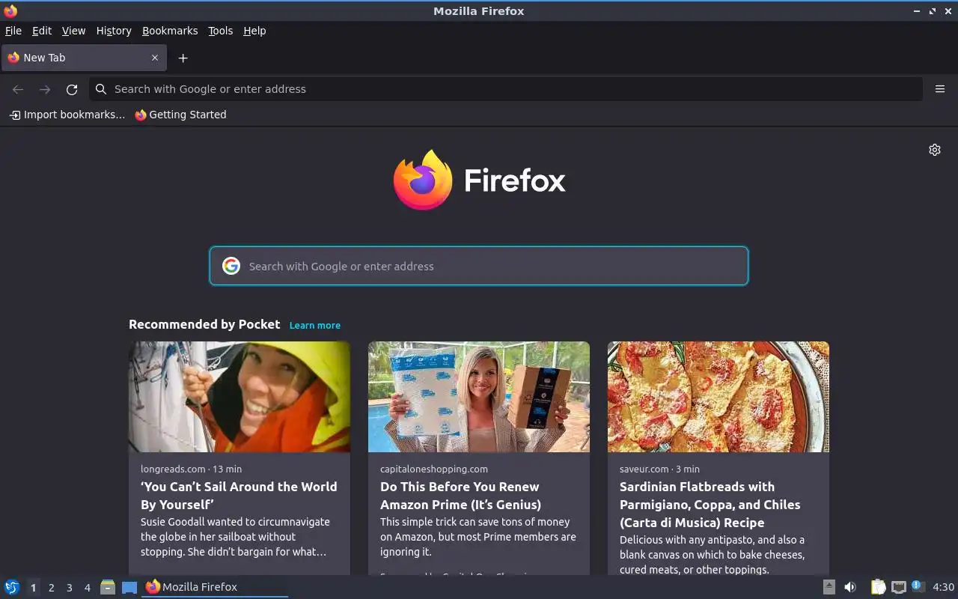The height and width of the screenshot is (599, 958).
Task: Open the clipboard manager tray icon
Action: point(878,587)
